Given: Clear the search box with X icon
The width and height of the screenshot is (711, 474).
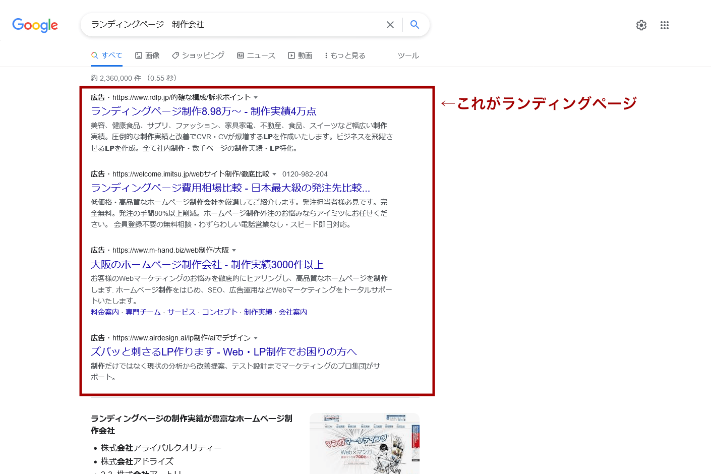Looking at the screenshot, I should click(390, 25).
